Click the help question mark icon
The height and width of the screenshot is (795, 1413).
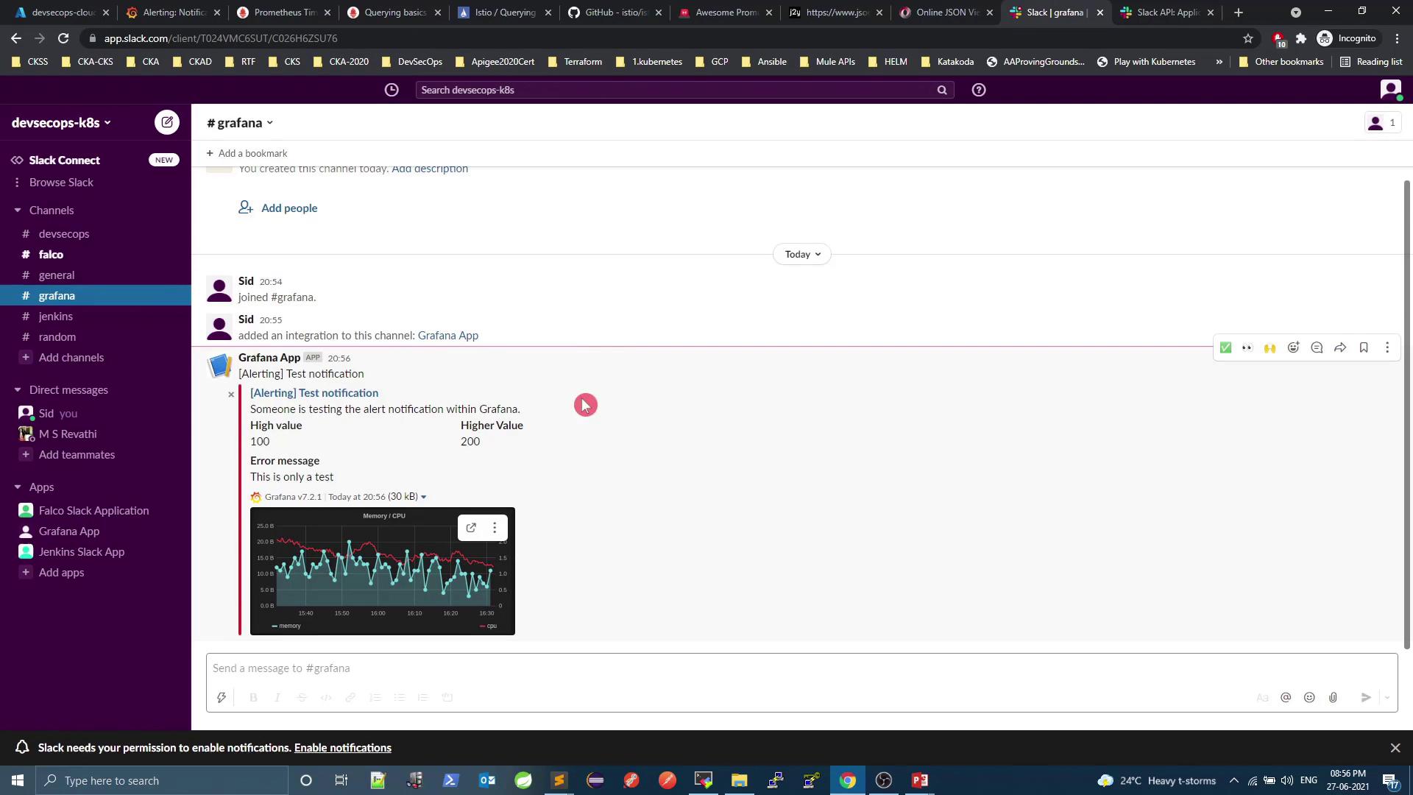(979, 90)
